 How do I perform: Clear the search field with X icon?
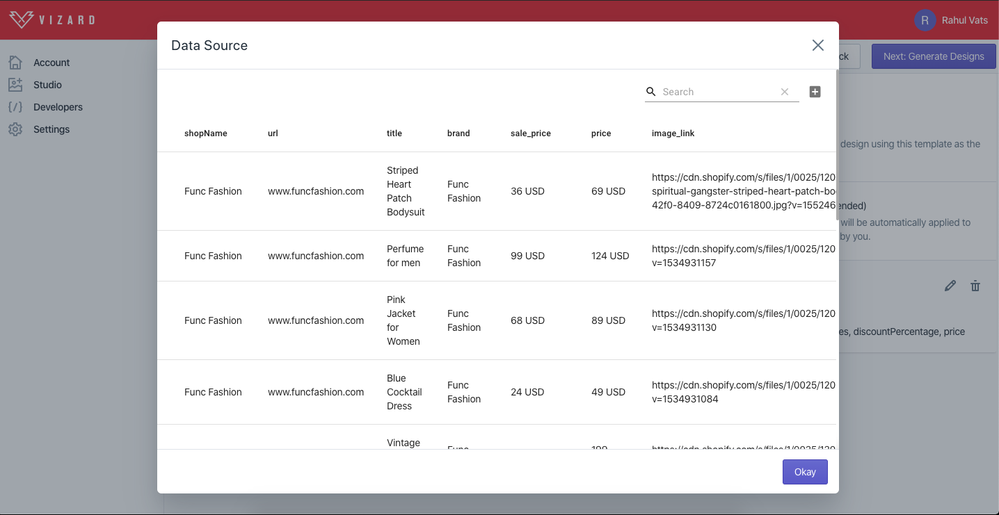[785, 92]
